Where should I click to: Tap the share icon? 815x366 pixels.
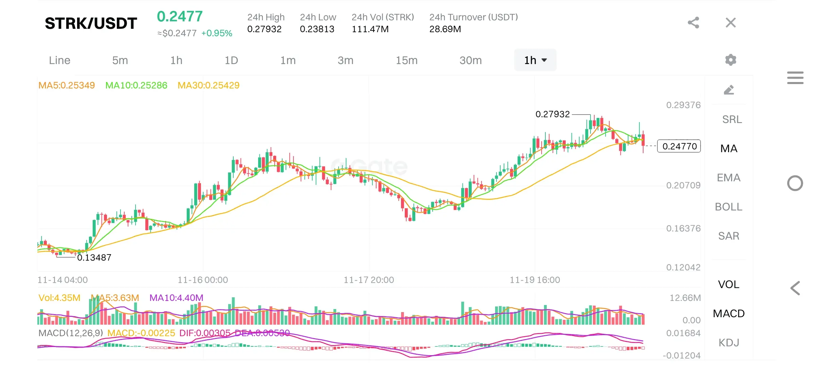point(693,23)
